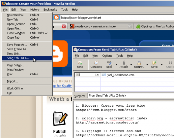Choose Import... menu entry
Screen dimensions: 174x138
tap(27, 82)
